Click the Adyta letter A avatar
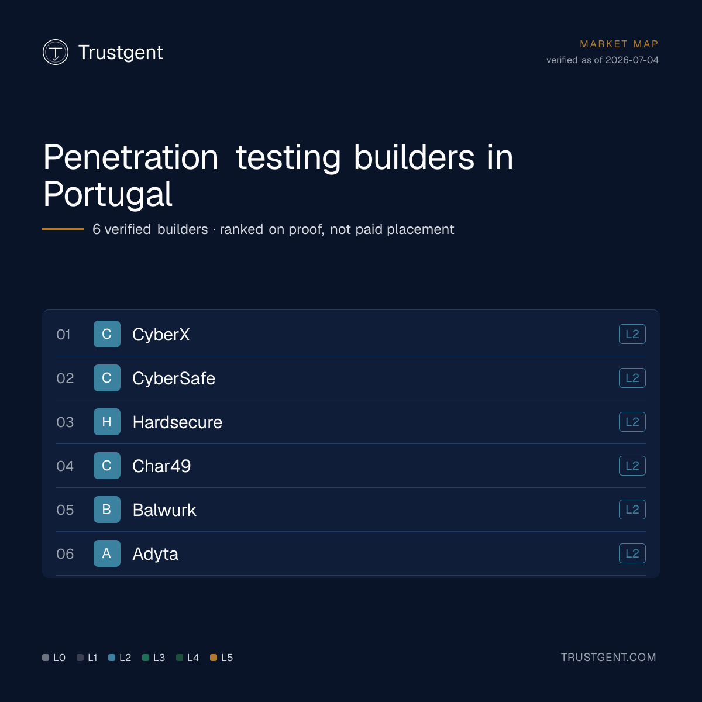This screenshot has height=702, width=702. (107, 553)
